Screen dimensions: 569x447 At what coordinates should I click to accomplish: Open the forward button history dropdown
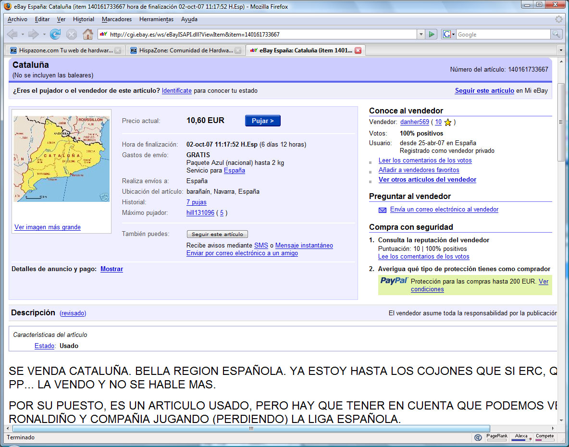pos(44,35)
